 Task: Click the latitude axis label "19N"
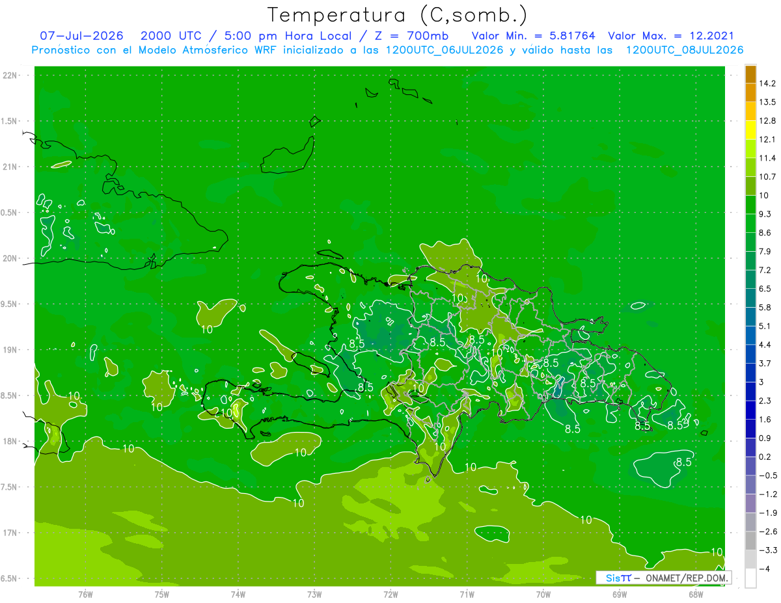(x=10, y=350)
